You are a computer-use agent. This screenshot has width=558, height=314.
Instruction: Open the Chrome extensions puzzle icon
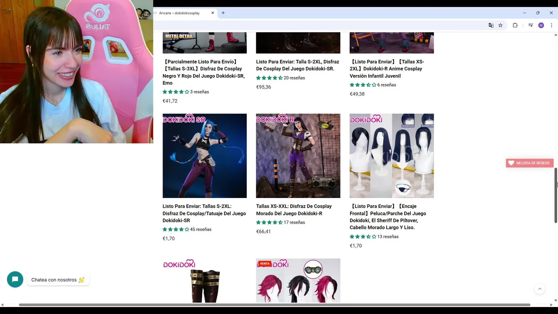tap(515, 25)
